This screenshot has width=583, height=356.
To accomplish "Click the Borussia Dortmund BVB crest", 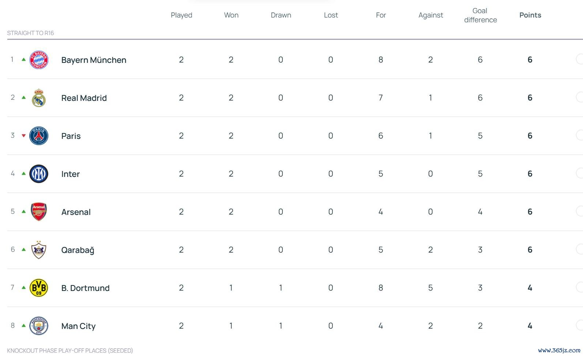I will point(39,288).
